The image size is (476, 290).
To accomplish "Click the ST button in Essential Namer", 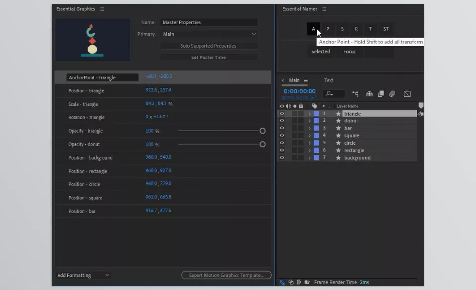I will click(386, 29).
